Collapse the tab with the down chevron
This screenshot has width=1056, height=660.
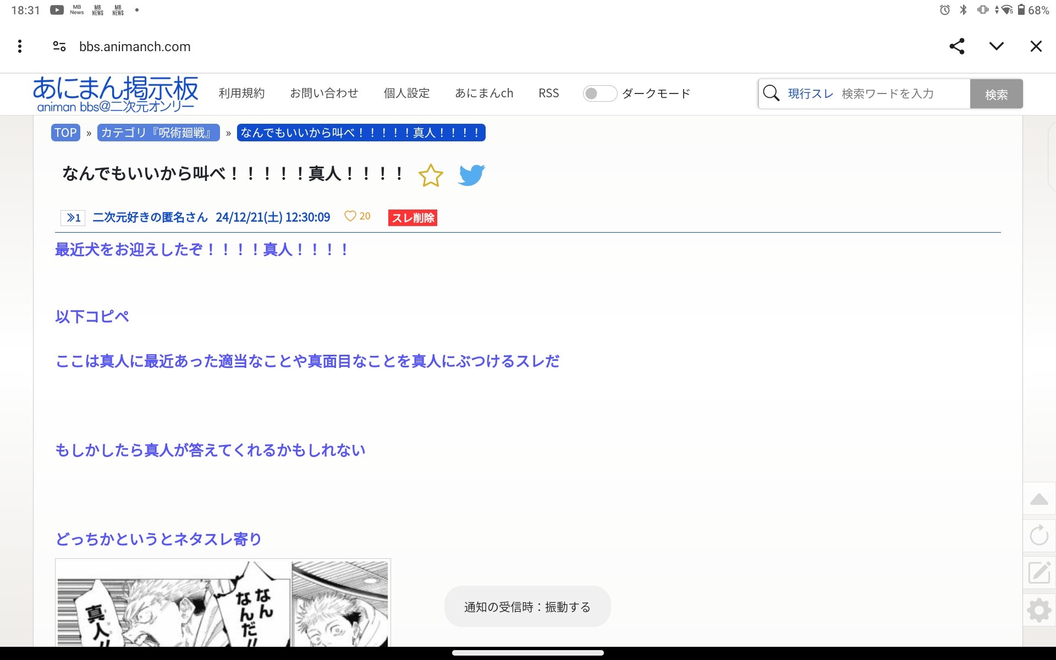997,46
